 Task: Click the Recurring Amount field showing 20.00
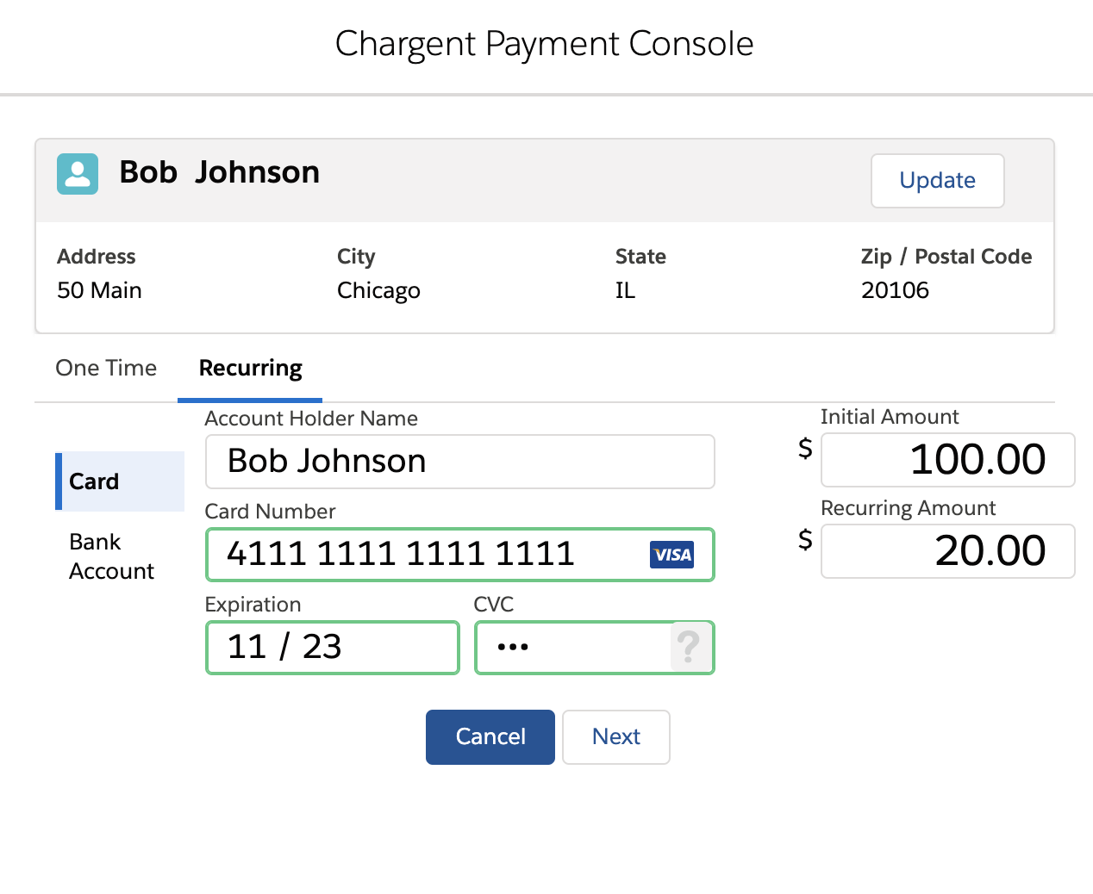click(x=946, y=551)
